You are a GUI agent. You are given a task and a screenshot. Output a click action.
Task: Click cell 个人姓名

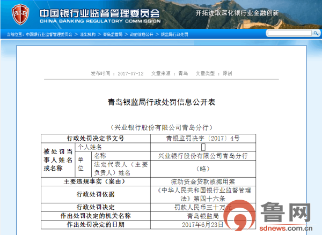tap(113, 147)
